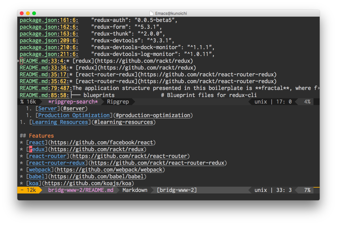Click the 4% position indicator in the ripgrep mode line
The width and height of the screenshot is (337, 225).
click(x=307, y=102)
